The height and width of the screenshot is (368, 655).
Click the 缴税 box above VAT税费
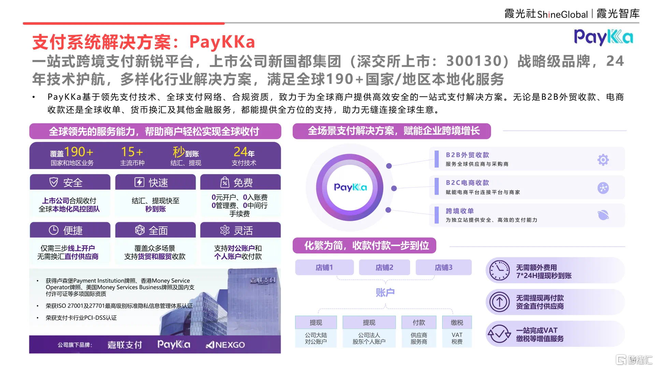457,322
